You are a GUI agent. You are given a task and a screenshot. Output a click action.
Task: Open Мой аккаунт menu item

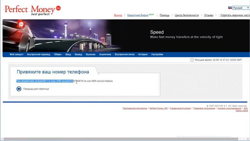(16, 54)
